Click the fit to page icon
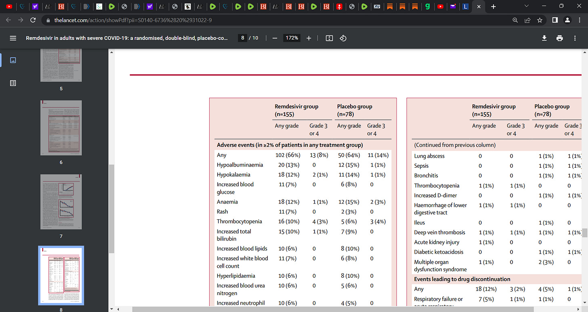The image size is (588, 312). click(x=329, y=38)
